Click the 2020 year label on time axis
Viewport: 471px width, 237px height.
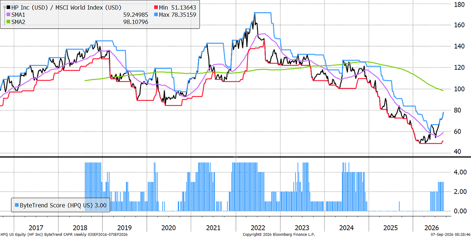point(169,227)
